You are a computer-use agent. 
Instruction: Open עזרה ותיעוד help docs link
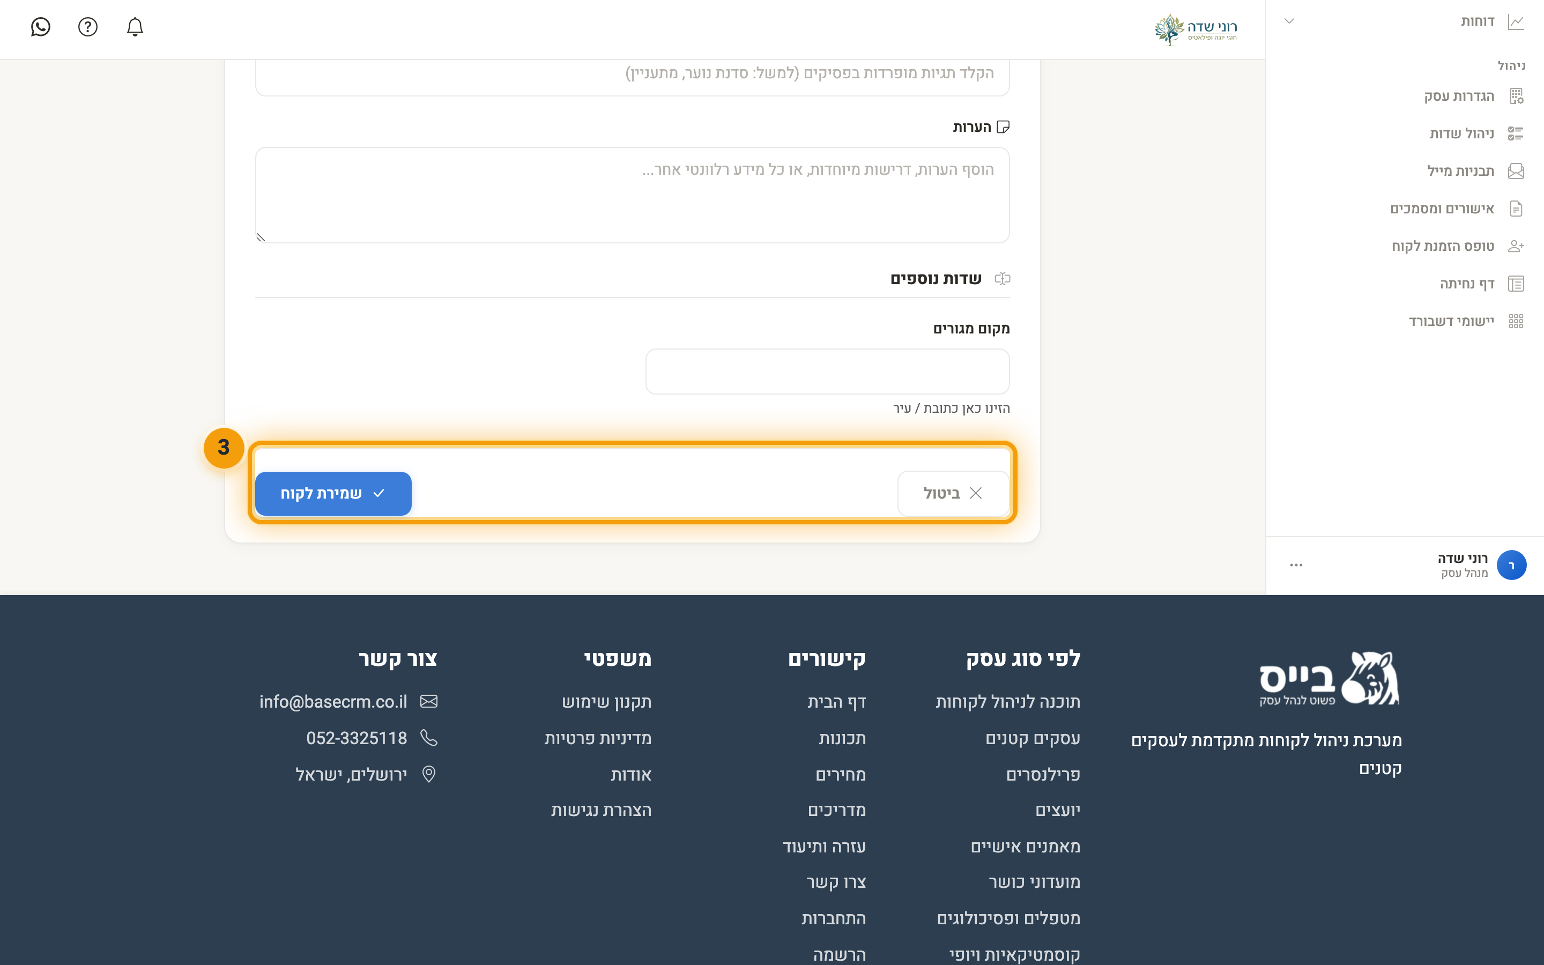pyautogui.click(x=823, y=847)
